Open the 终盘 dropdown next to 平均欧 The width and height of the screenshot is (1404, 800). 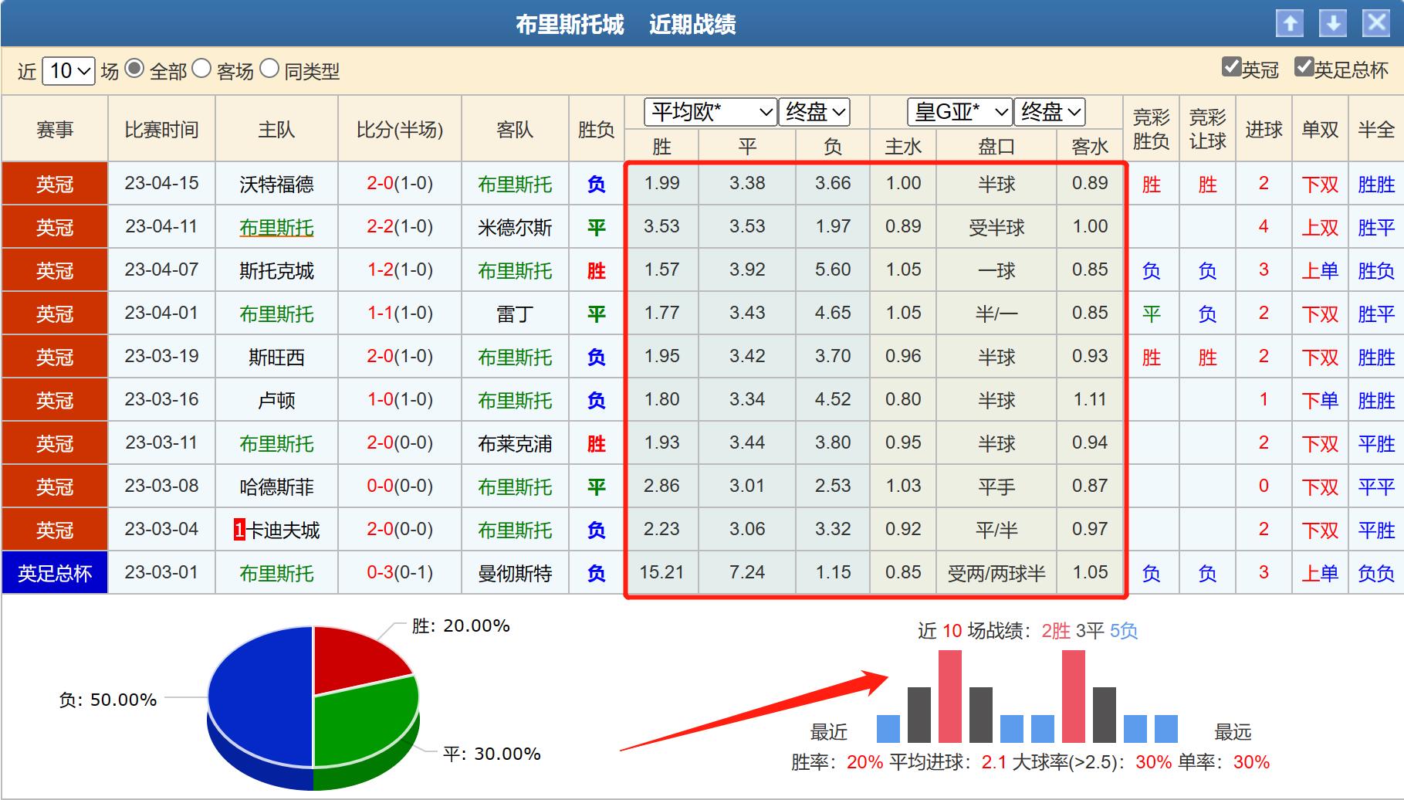coord(814,111)
